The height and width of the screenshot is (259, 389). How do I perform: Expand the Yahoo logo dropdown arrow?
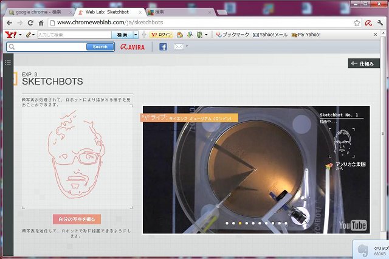[20, 35]
